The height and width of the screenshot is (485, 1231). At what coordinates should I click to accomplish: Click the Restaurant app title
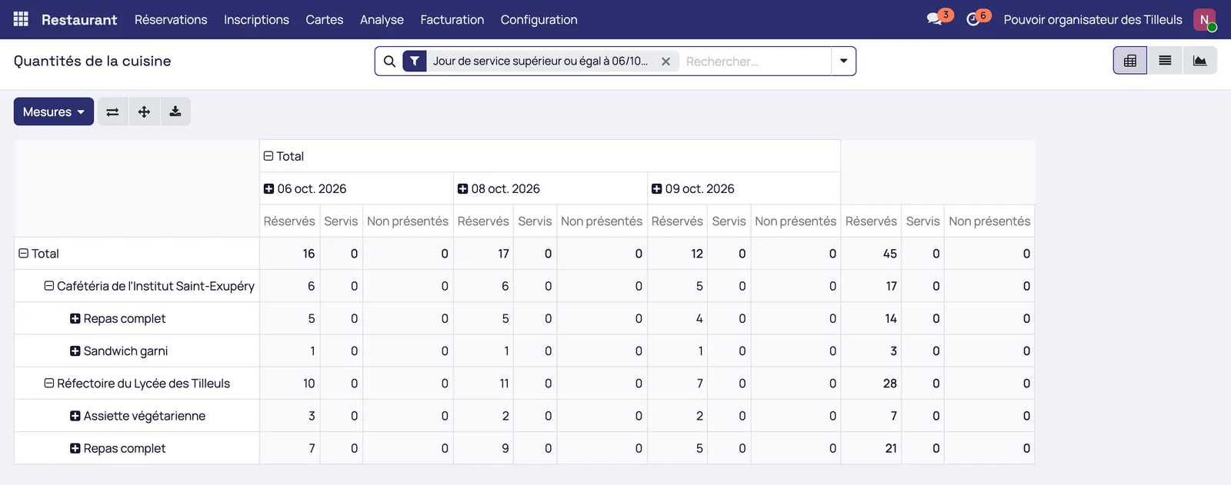tap(79, 19)
